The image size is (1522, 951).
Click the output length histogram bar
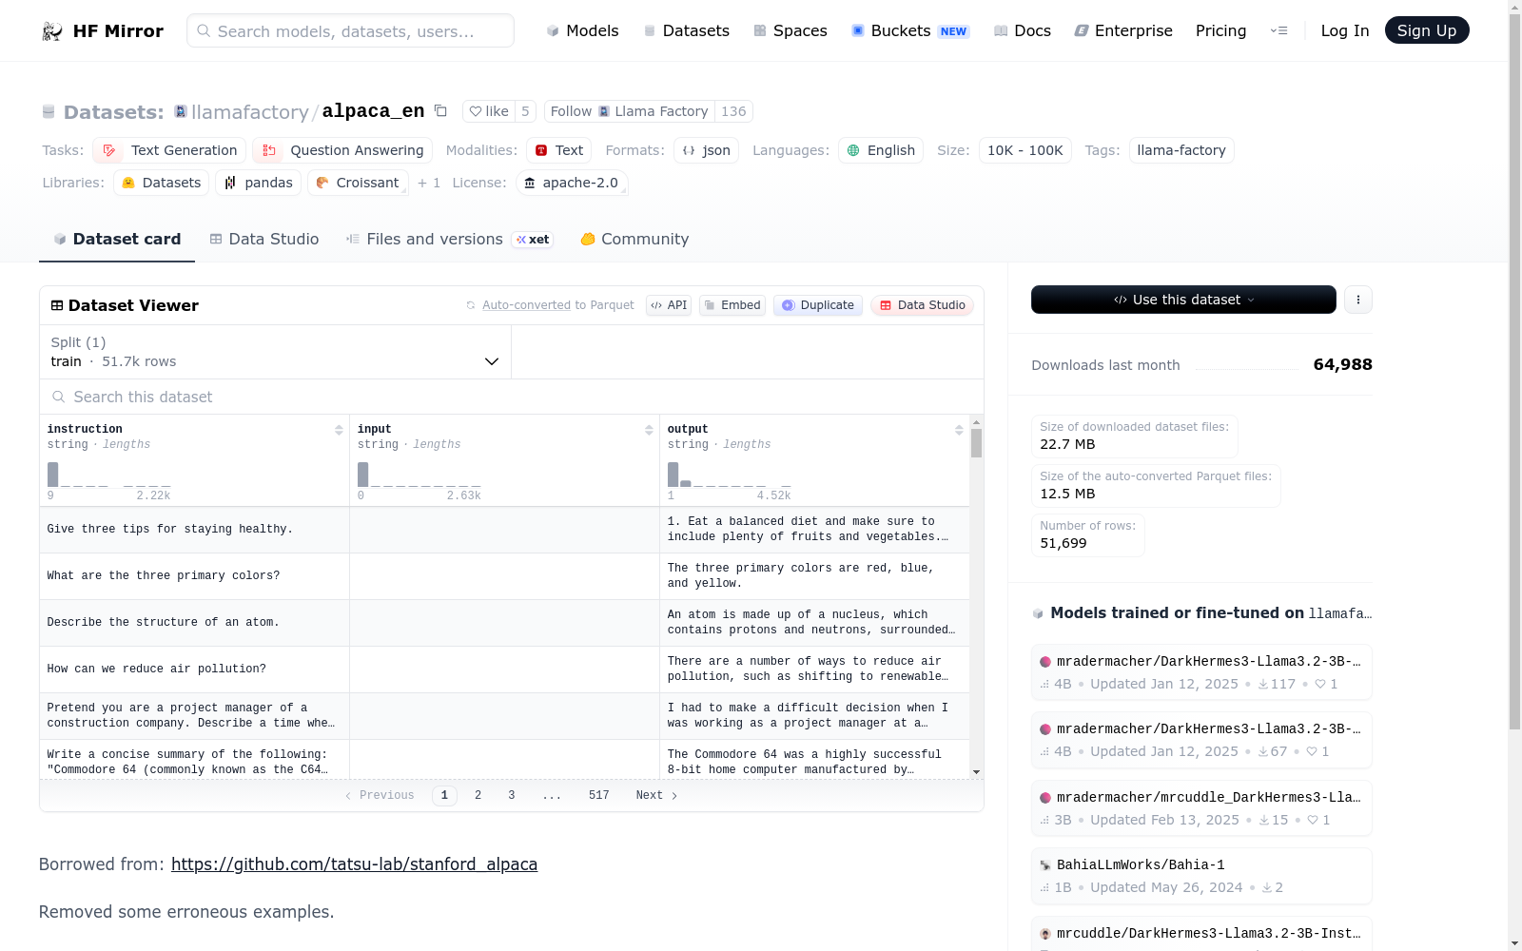[673, 475]
